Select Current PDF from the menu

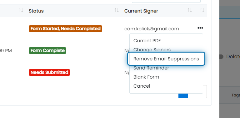pos(147,41)
